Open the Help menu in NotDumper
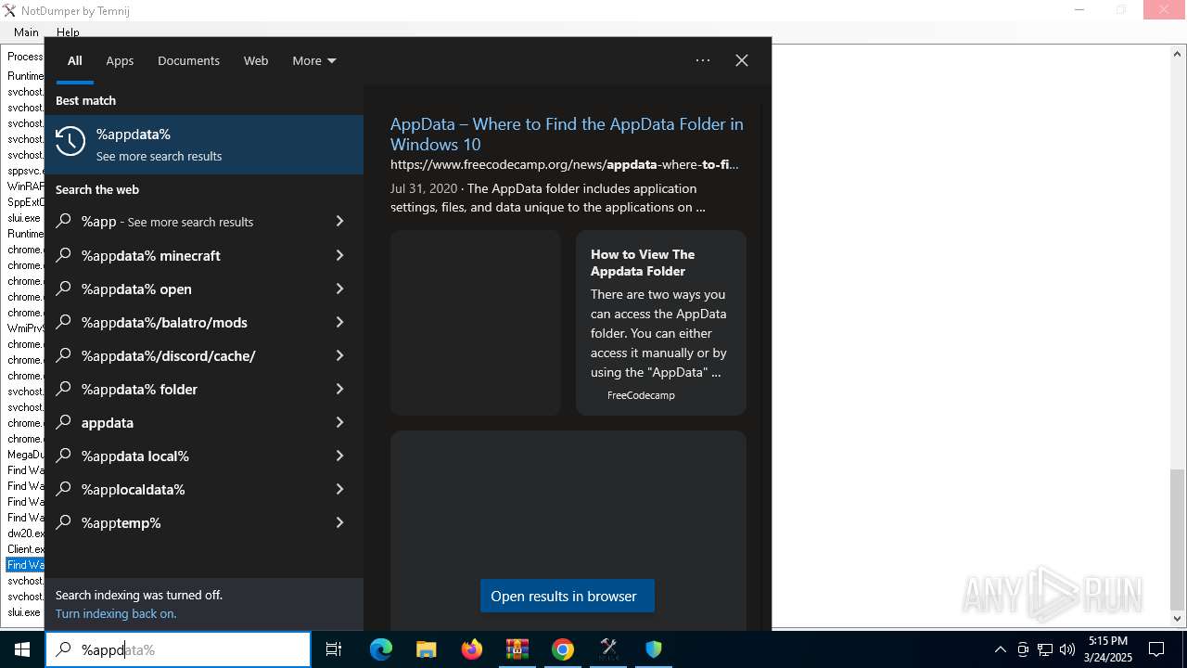The width and height of the screenshot is (1187, 668). (68, 32)
